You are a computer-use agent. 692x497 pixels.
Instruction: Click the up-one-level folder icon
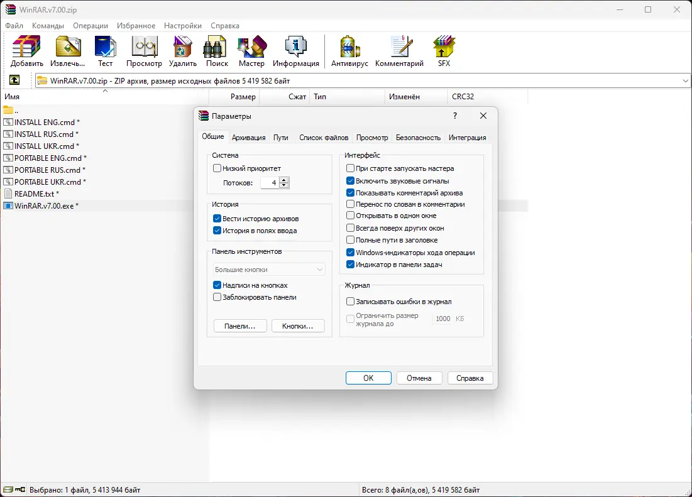(14, 80)
